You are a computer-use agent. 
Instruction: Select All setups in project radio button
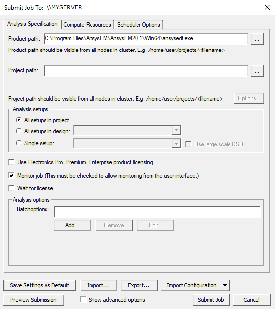tap(19, 120)
